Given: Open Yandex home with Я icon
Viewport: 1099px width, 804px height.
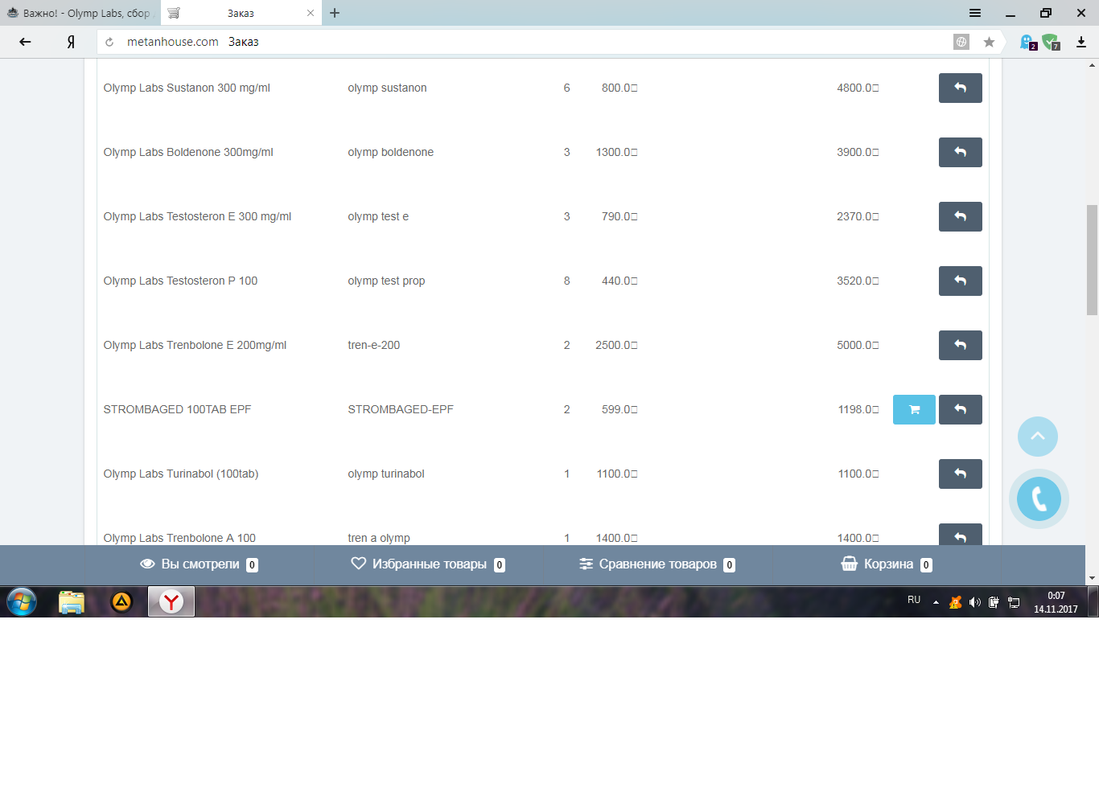Looking at the screenshot, I should point(71,42).
